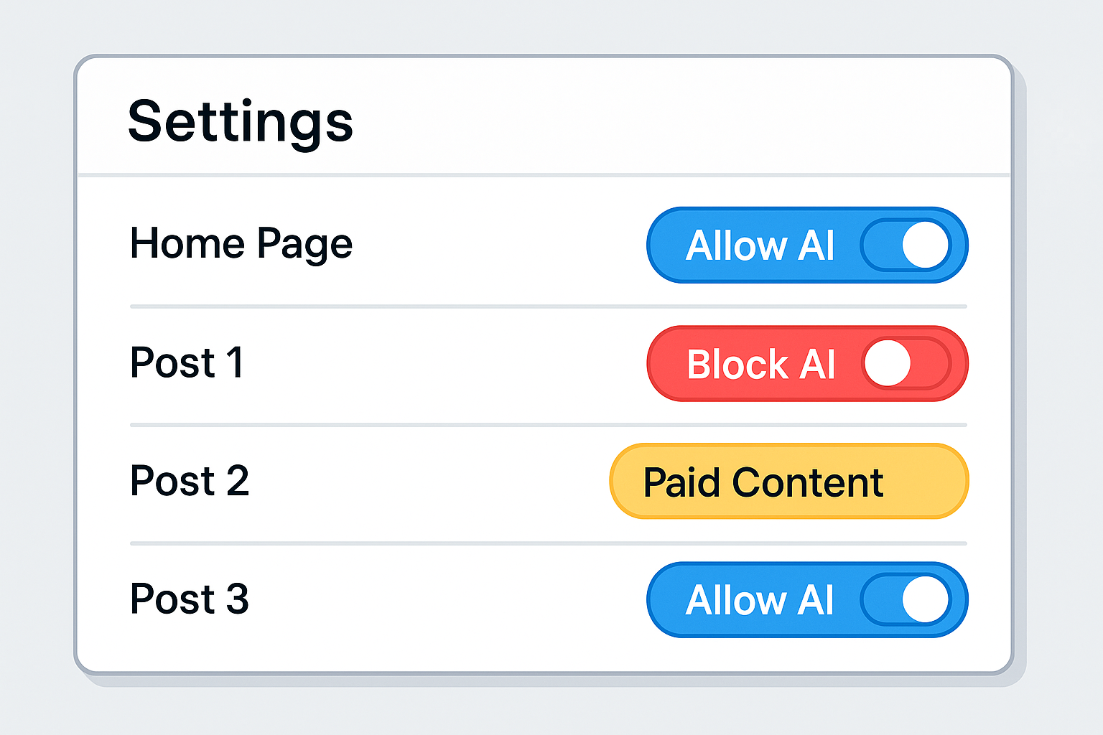Screen dimensions: 1103x735
Task: Click the Settings heading
Action: pyautogui.click(x=241, y=122)
